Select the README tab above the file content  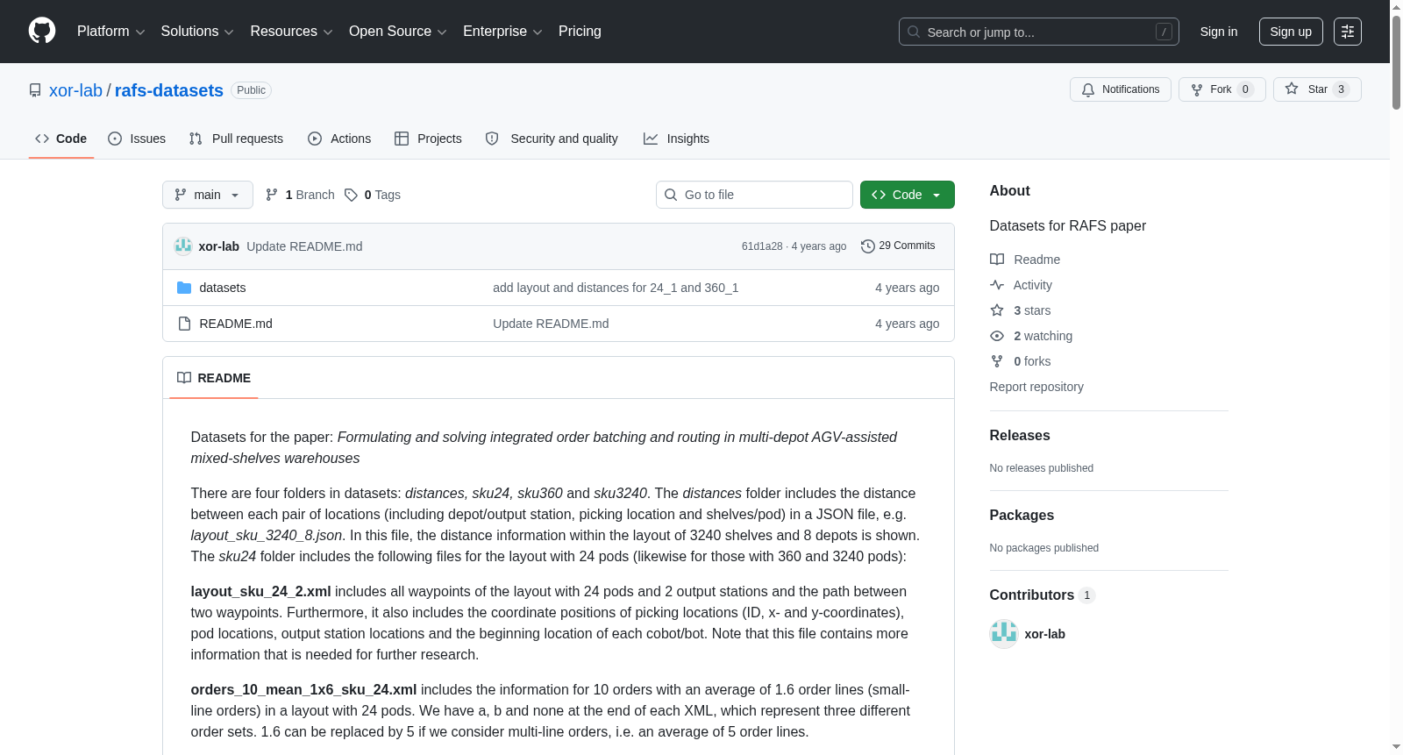(214, 378)
